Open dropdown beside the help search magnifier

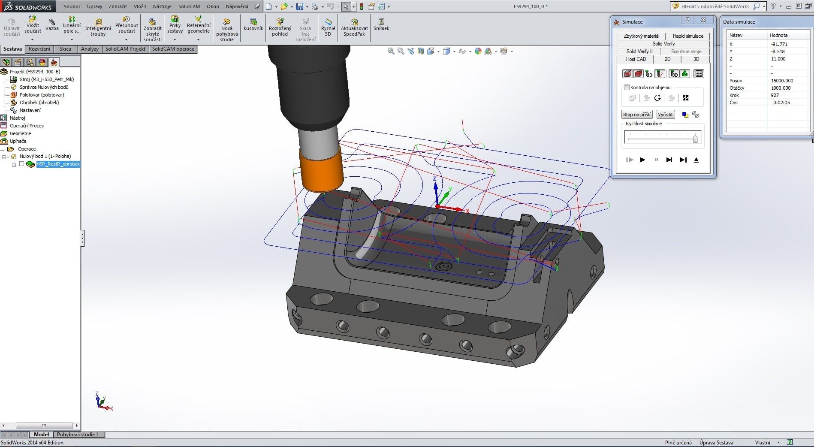click(x=764, y=6)
